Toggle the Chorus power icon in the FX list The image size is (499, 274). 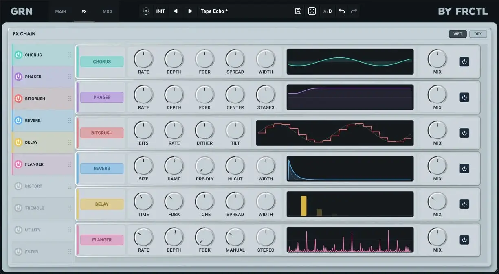(x=18, y=55)
